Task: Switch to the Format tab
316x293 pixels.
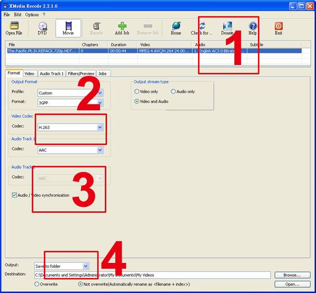Action: (14, 73)
